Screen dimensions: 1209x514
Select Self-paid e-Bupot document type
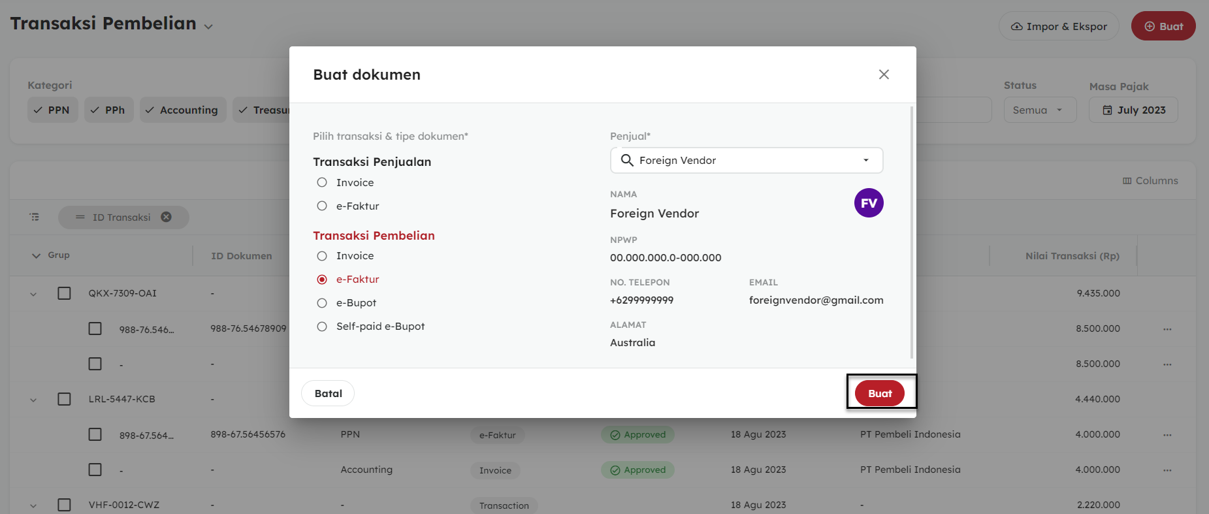(x=322, y=327)
